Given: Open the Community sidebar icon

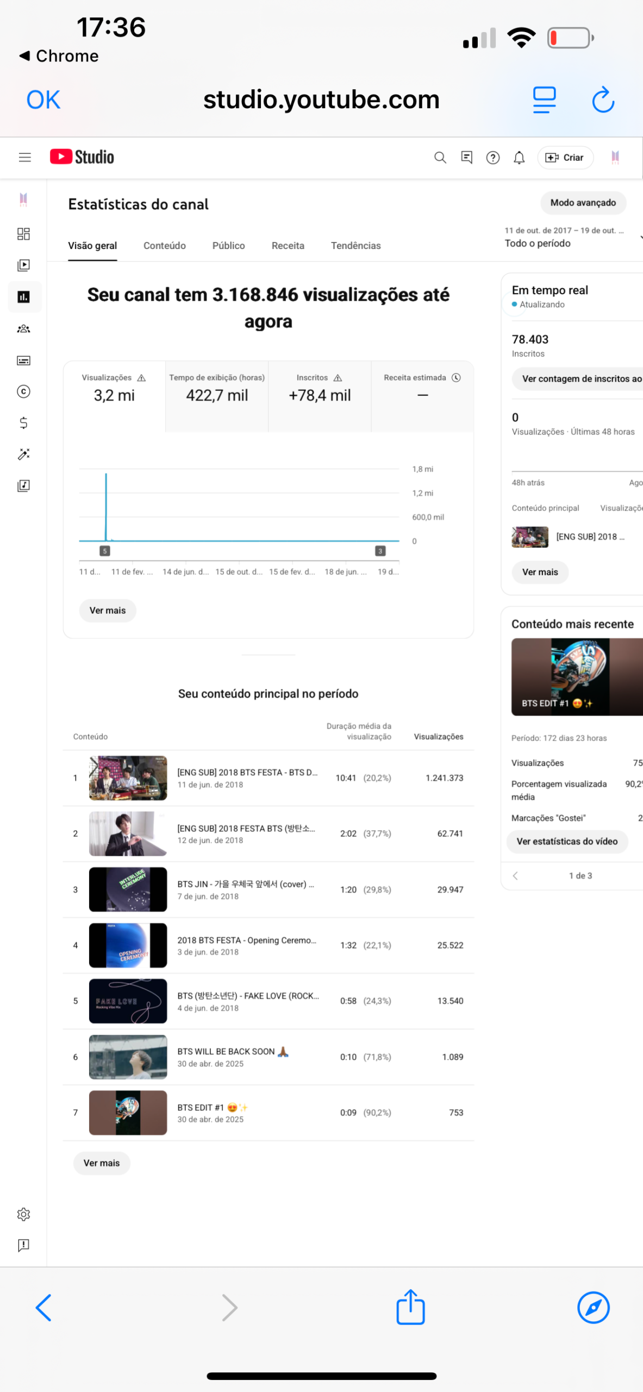Looking at the screenshot, I should (23, 328).
